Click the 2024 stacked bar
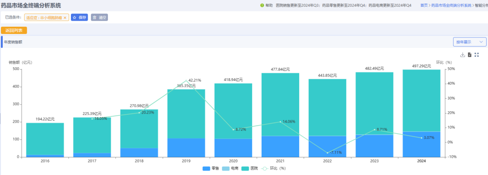 (x=422, y=114)
